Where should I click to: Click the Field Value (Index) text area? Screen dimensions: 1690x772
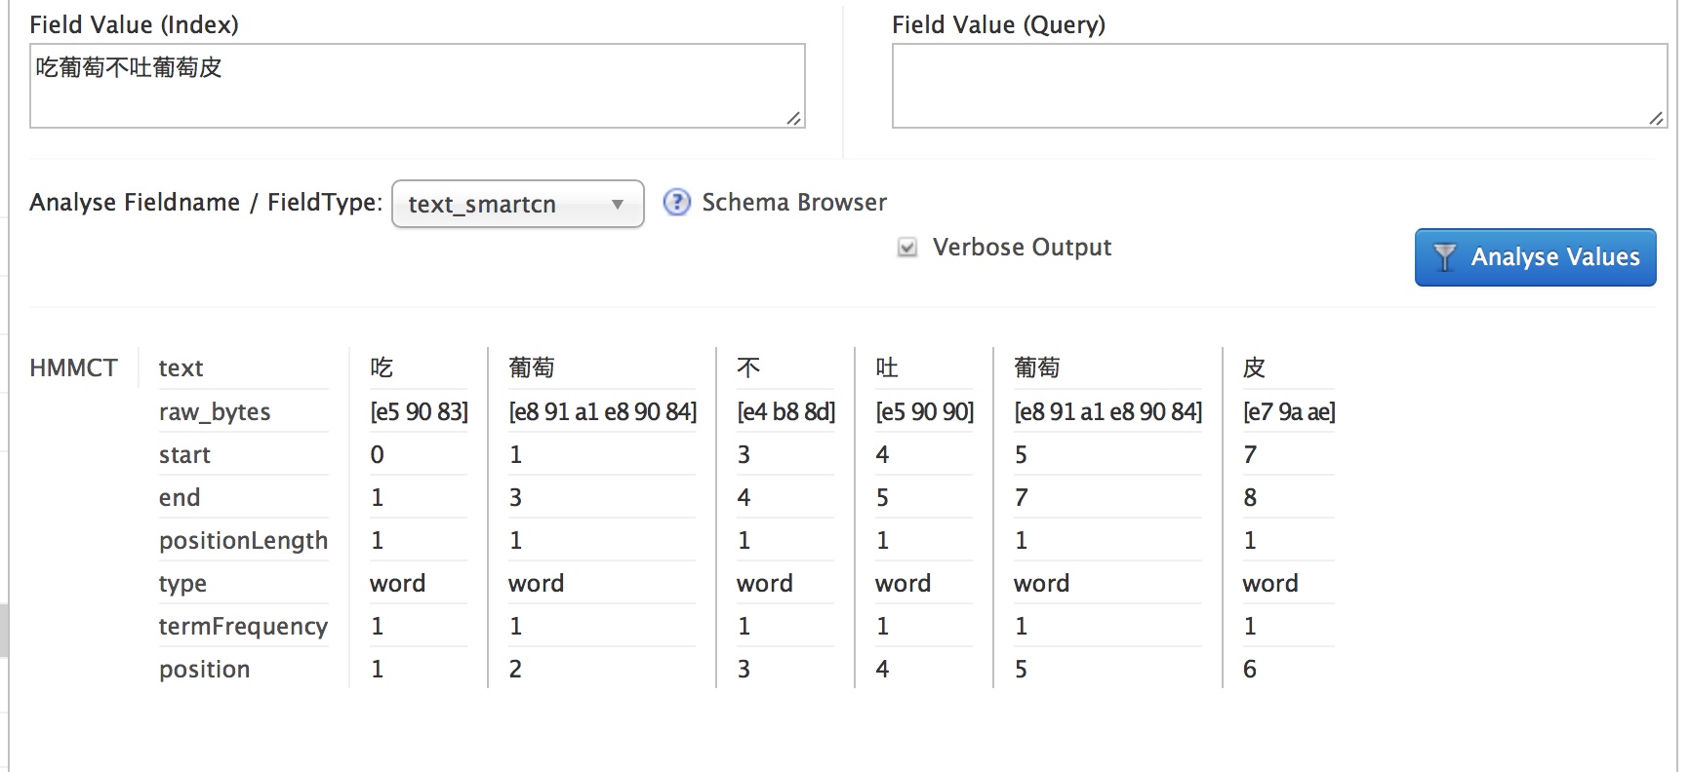click(418, 86)
